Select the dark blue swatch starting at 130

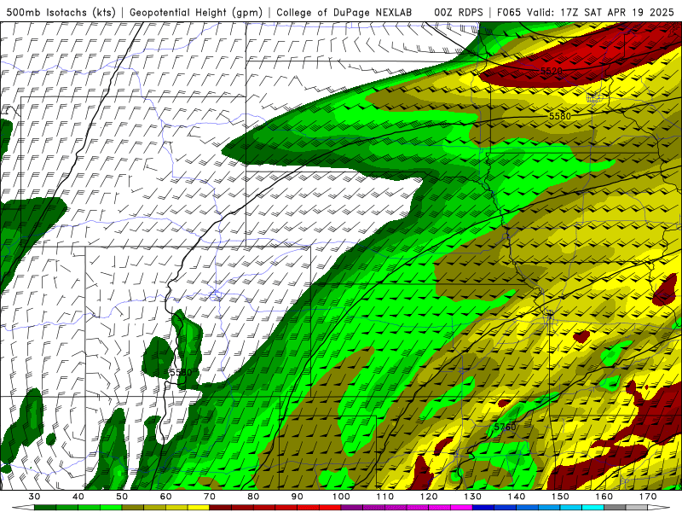[483, 508]
